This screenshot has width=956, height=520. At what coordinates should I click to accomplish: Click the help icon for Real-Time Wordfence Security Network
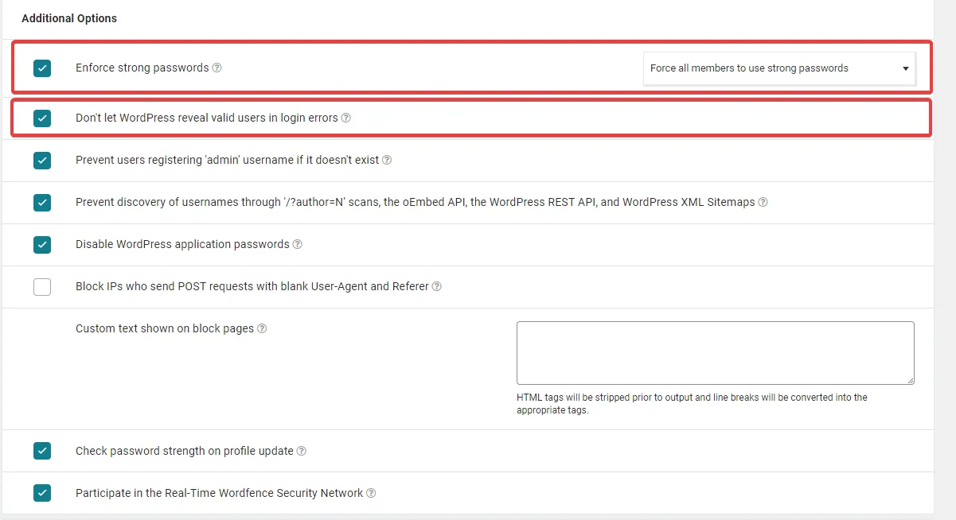(x=371, y=493)
